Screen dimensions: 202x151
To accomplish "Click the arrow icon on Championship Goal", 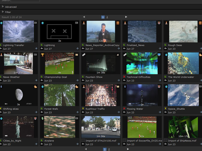I will coord(77,80).
